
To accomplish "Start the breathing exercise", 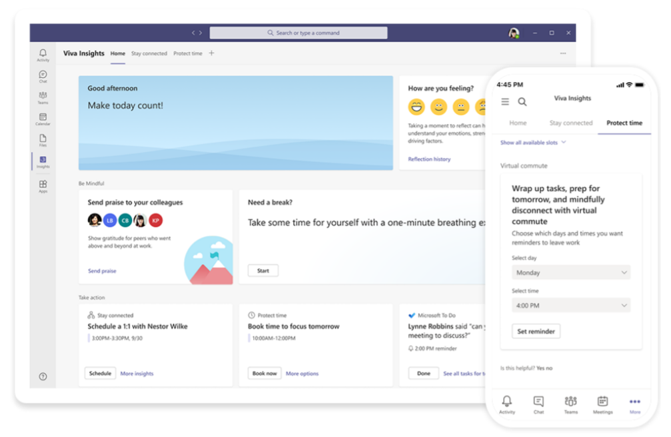I will coord(263,270).
